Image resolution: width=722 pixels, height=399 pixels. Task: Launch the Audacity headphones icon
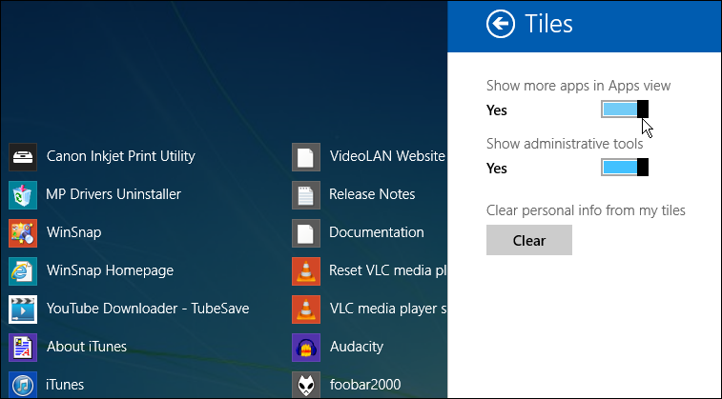(306, 348)
